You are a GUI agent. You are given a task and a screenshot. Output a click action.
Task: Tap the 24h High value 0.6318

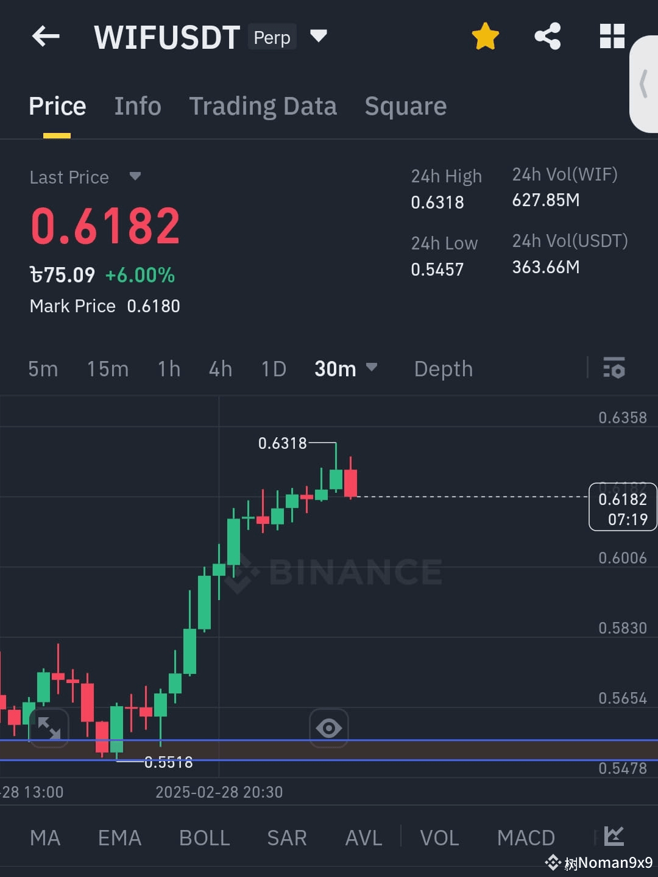[437, 202]
